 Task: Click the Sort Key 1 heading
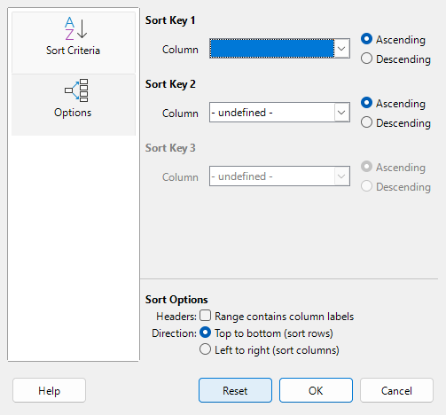coord(170,20)
